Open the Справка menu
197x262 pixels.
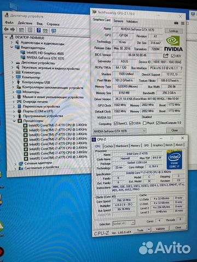pos(53,24)
